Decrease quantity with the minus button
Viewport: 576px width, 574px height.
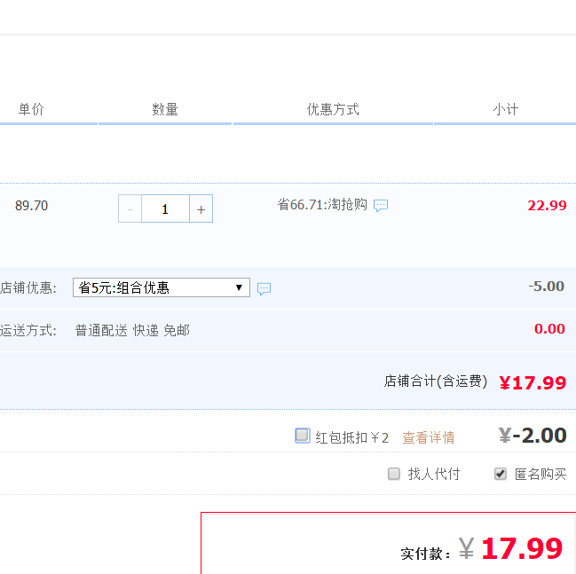pyautogui.click(x=130, y=209)
